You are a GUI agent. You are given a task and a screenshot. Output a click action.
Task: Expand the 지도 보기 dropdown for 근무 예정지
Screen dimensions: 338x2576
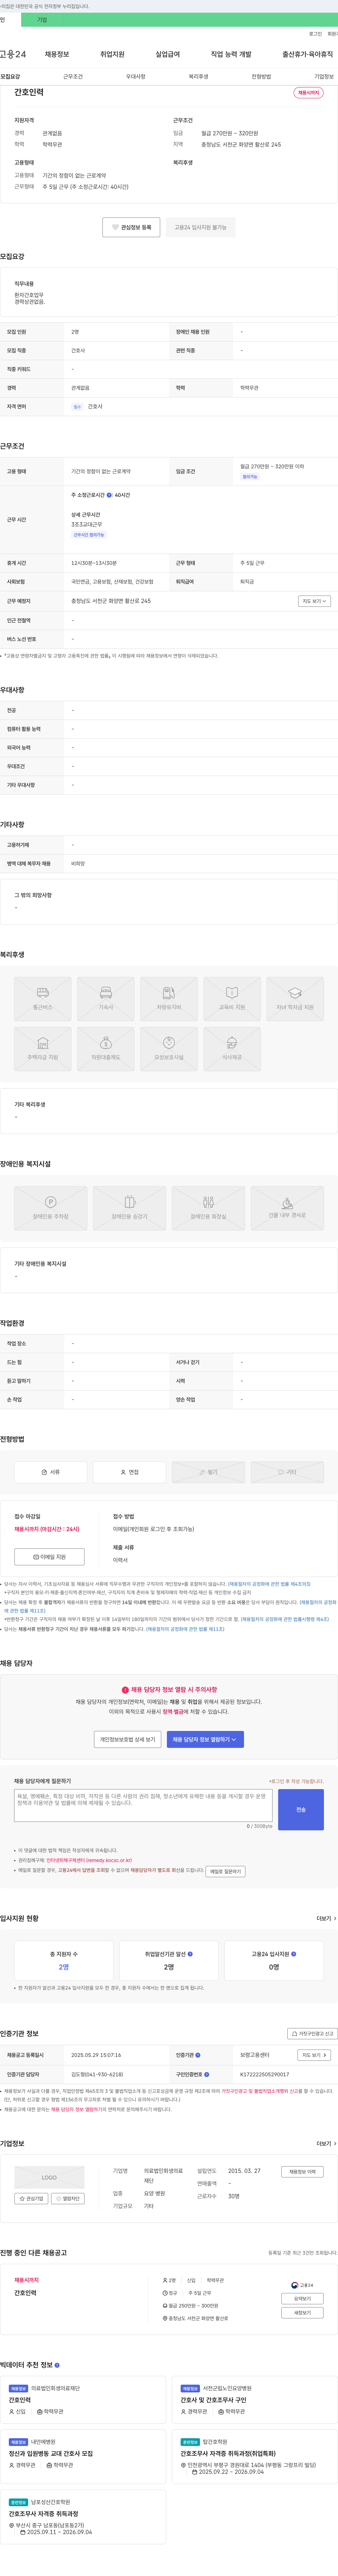click(x=314, y=601)
